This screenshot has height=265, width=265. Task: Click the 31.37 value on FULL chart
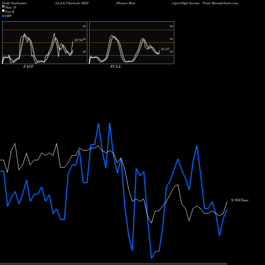pos(165,49)
